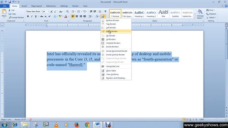Open the File tab

(5, 6)
